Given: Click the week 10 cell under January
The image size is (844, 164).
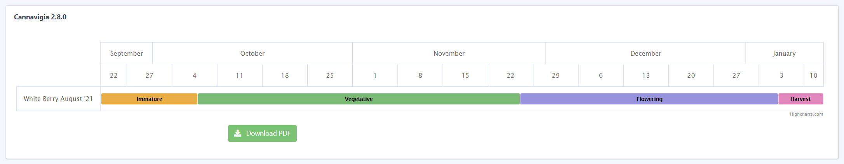Looking at the screenshot, I should pyautogui.click(x=813, y=75).
